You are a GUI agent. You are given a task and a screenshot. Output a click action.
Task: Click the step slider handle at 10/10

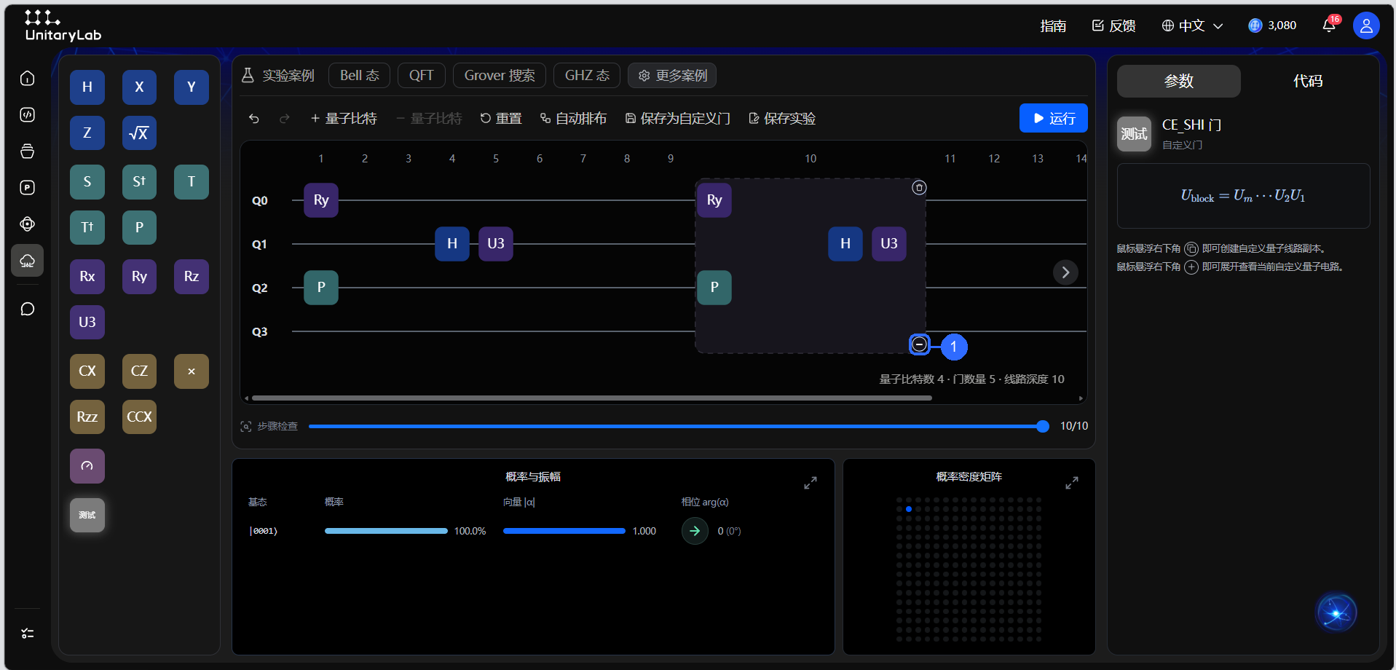point(1043,426)
